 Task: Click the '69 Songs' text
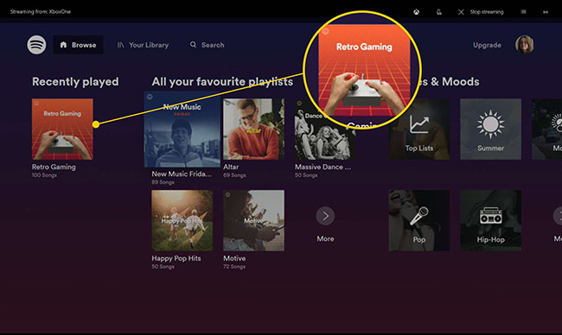click(234, 175)
